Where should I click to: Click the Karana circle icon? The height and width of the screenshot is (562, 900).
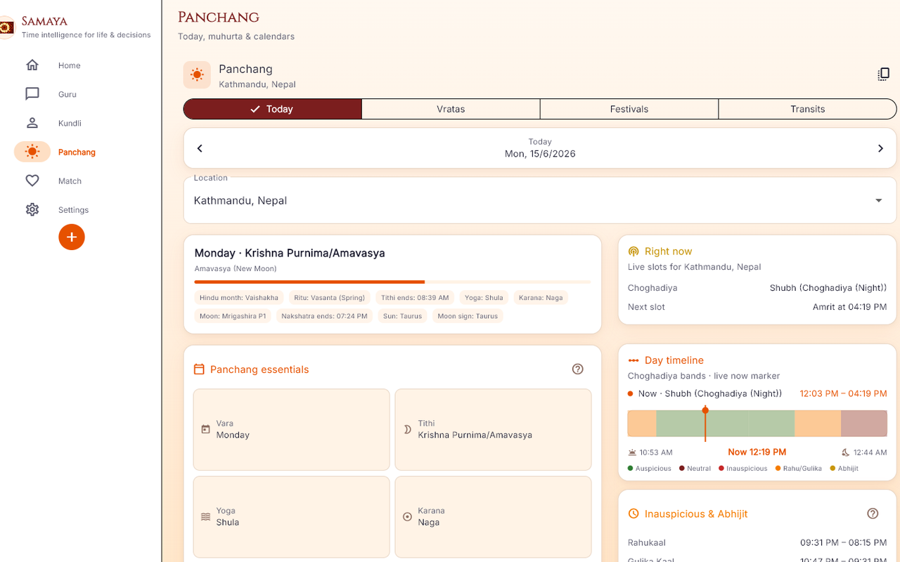(407, 516)
